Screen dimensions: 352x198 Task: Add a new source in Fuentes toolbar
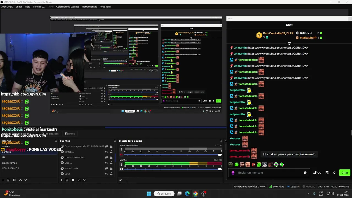coord(62,180)
